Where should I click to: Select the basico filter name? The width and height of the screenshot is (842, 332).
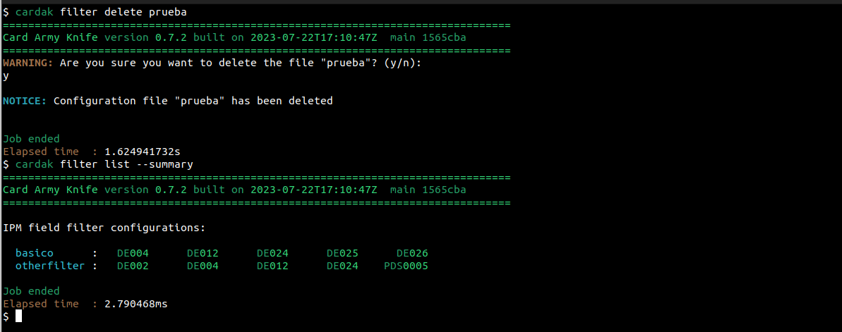click(x=35, y=253)
